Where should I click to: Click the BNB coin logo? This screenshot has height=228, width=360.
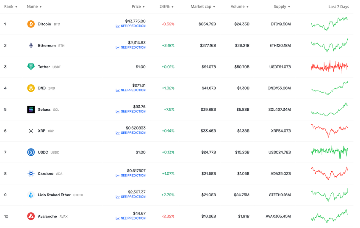tap(31, 88)
